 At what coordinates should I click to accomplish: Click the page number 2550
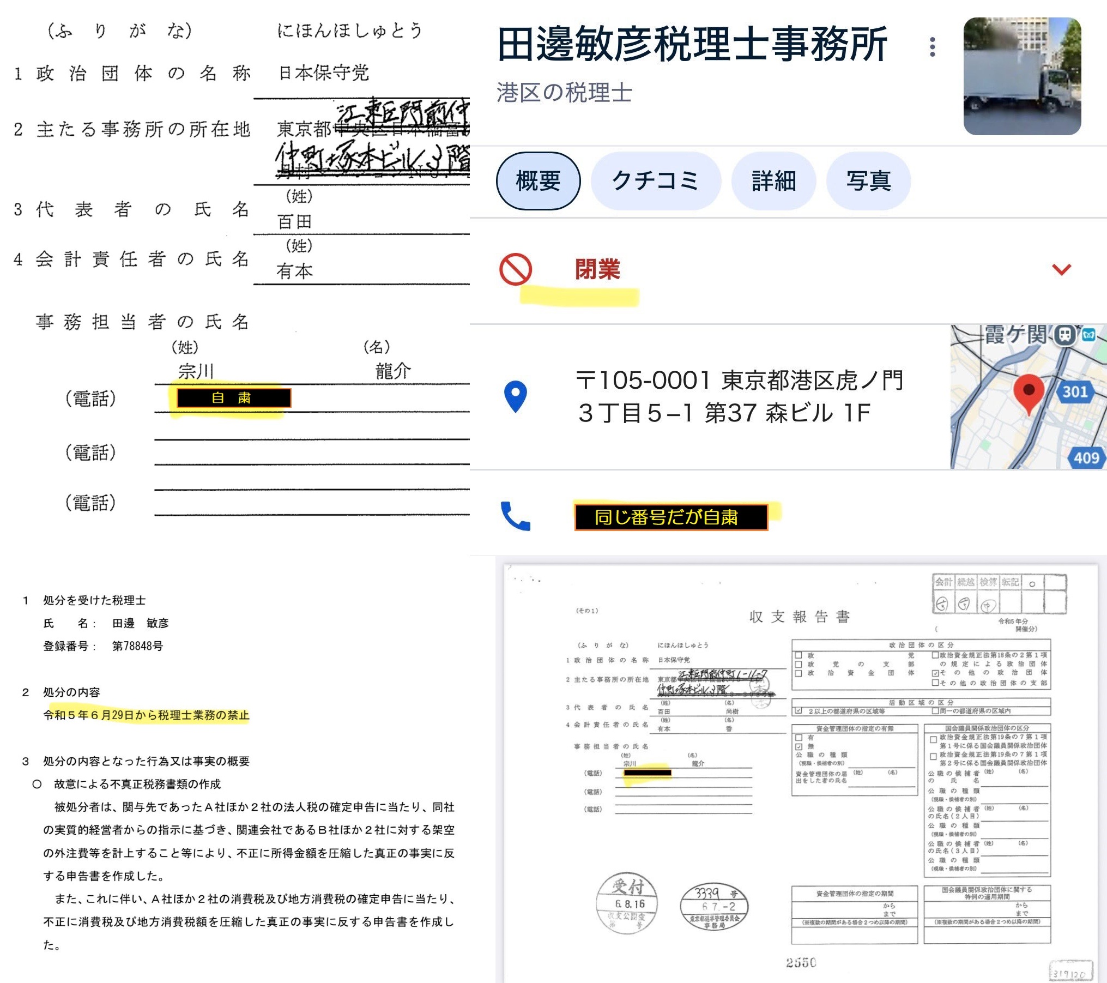point(801,962)
